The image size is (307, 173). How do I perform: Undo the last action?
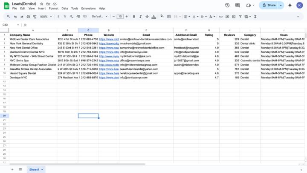tap(15, 17)
